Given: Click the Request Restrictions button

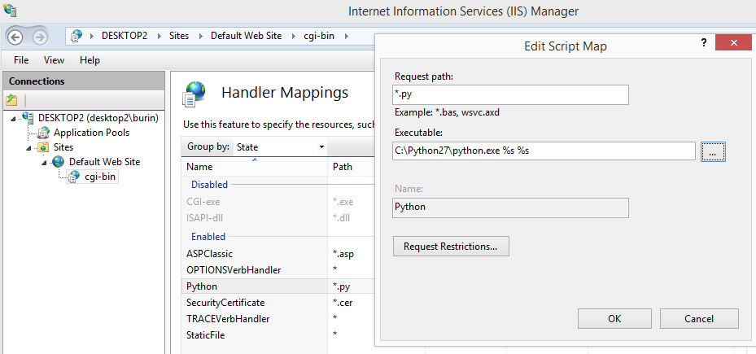Looking at the screenshot, I should coord(450,246).
